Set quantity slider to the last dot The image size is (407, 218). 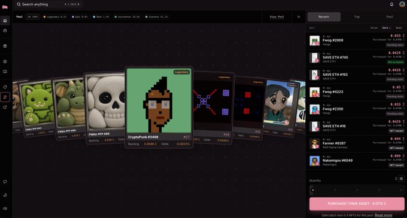pos(401,191)
